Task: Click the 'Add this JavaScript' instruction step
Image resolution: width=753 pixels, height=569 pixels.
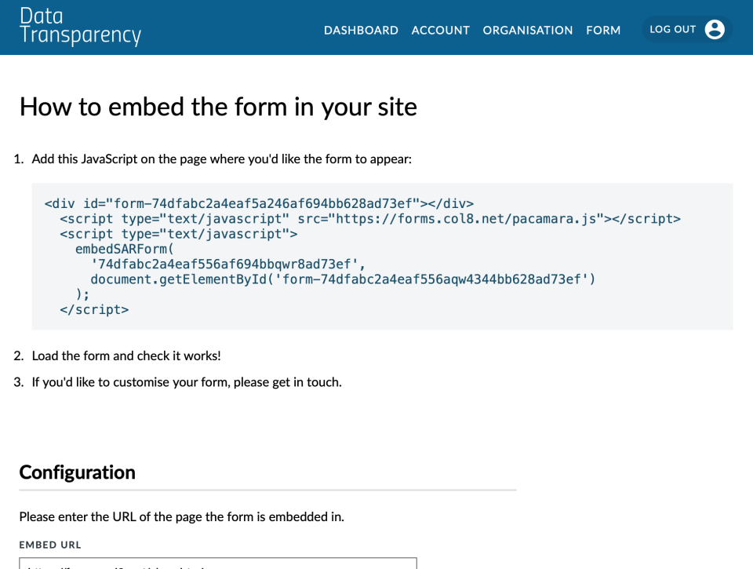Action: 221,159
